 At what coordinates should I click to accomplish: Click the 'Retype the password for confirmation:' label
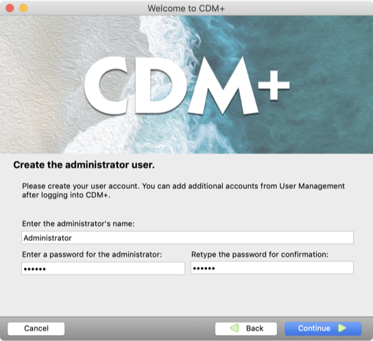point(260,255)
